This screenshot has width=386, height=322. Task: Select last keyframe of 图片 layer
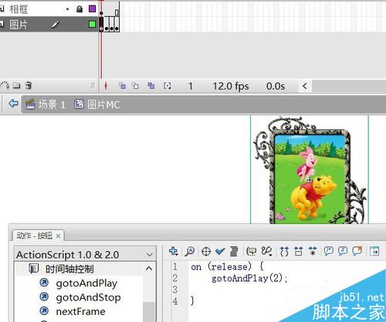[117, 24]
